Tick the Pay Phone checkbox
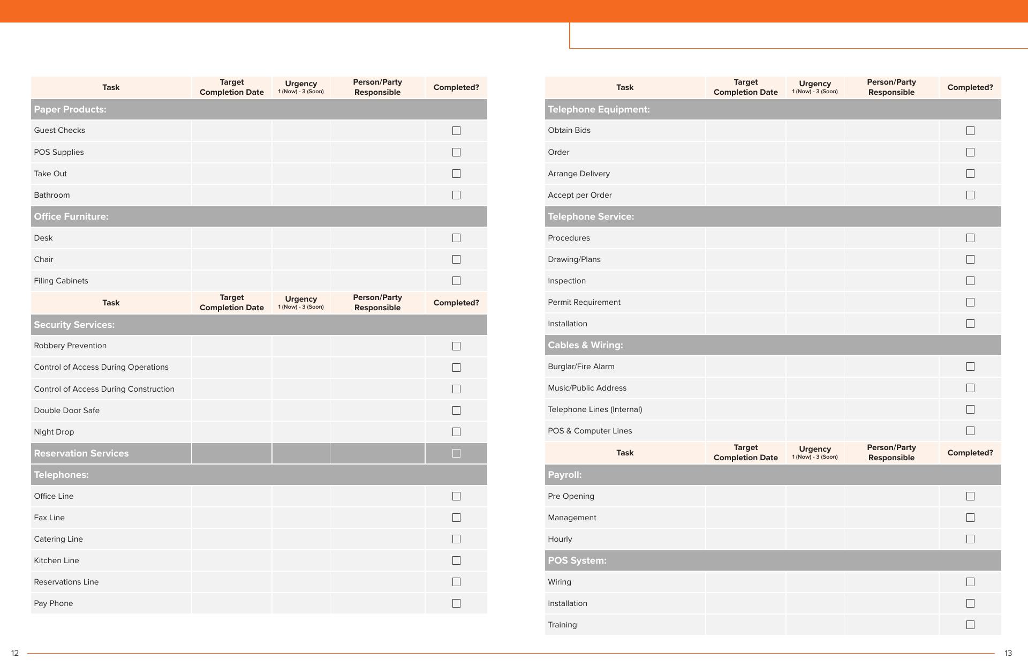 click(456, 603)
